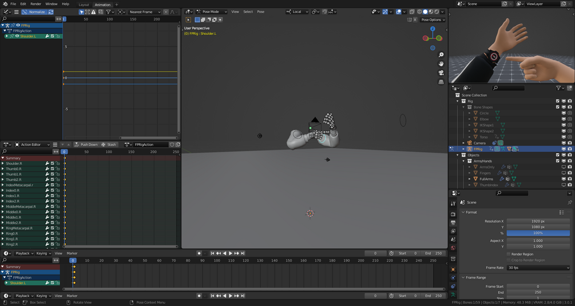Click the Marker menu in the upper timeline header

tap(72, 253)
